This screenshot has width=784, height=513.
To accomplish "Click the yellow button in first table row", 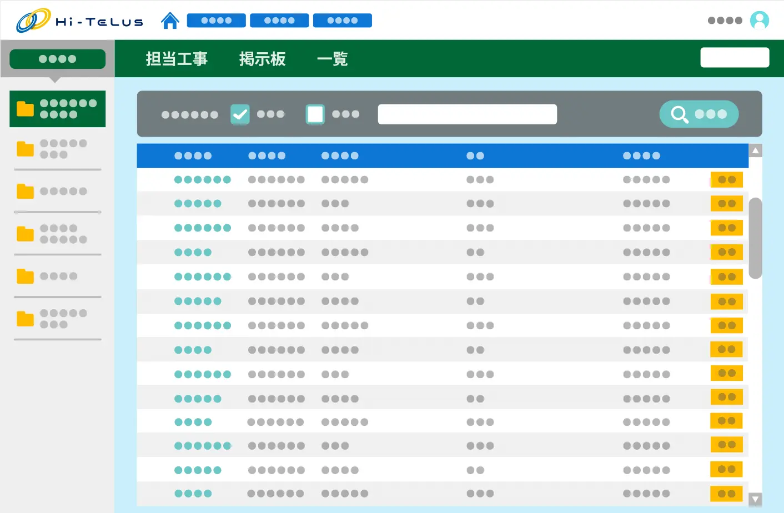I will point(727,180).
